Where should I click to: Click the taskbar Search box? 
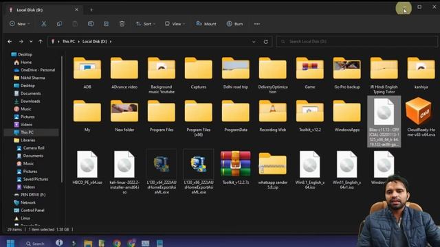coord(35,244)
